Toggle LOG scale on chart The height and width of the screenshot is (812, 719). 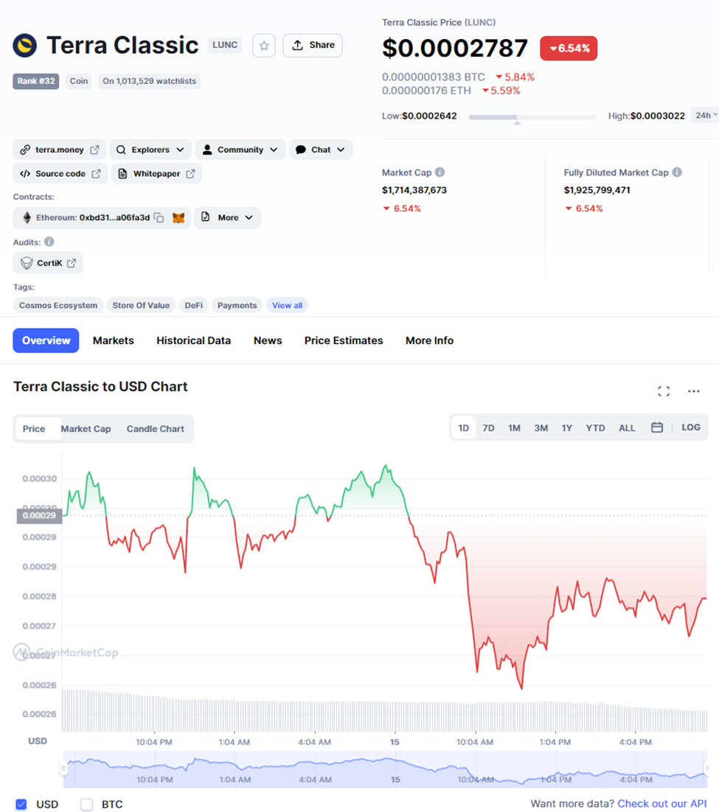pyautogui.click(x=690, y=427)
